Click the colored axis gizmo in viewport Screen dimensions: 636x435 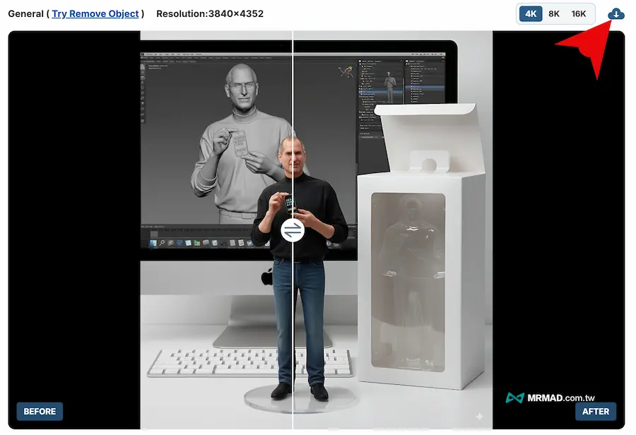[x=345, y=71]
